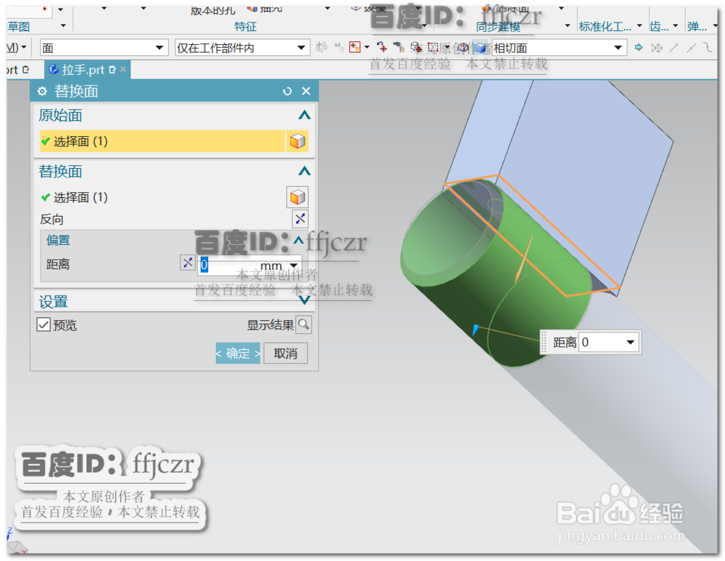
Task: Toggle the 预览 checkbox
Action: click(43, 325)
